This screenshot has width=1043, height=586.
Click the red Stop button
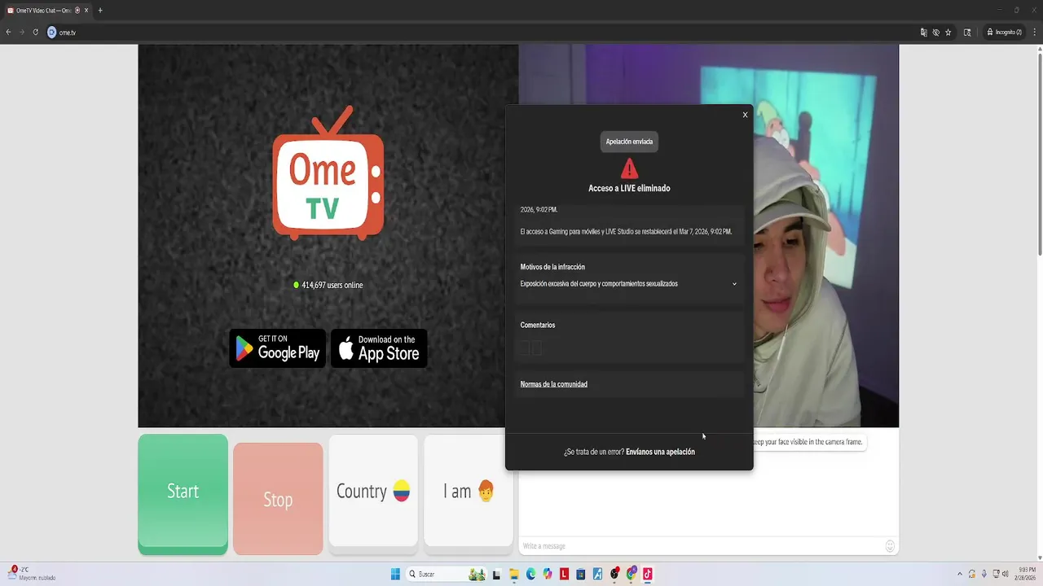point(278,499)
